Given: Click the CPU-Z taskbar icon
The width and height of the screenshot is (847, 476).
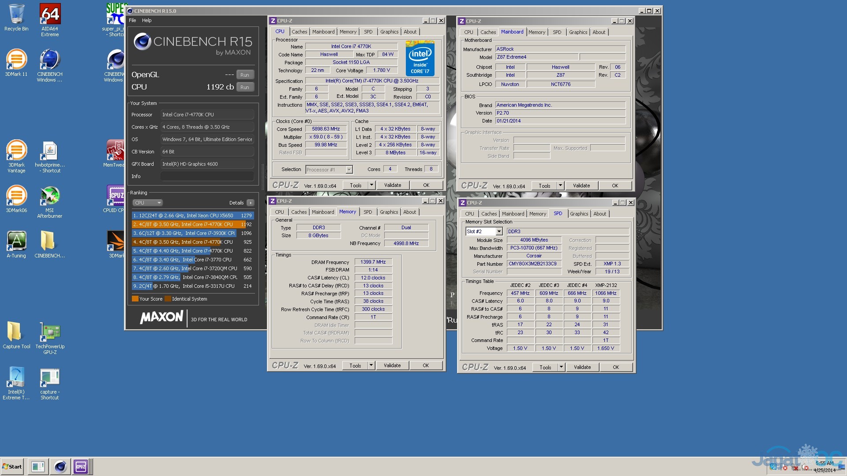Looking at the screenshot, I should tap(81, 466).
